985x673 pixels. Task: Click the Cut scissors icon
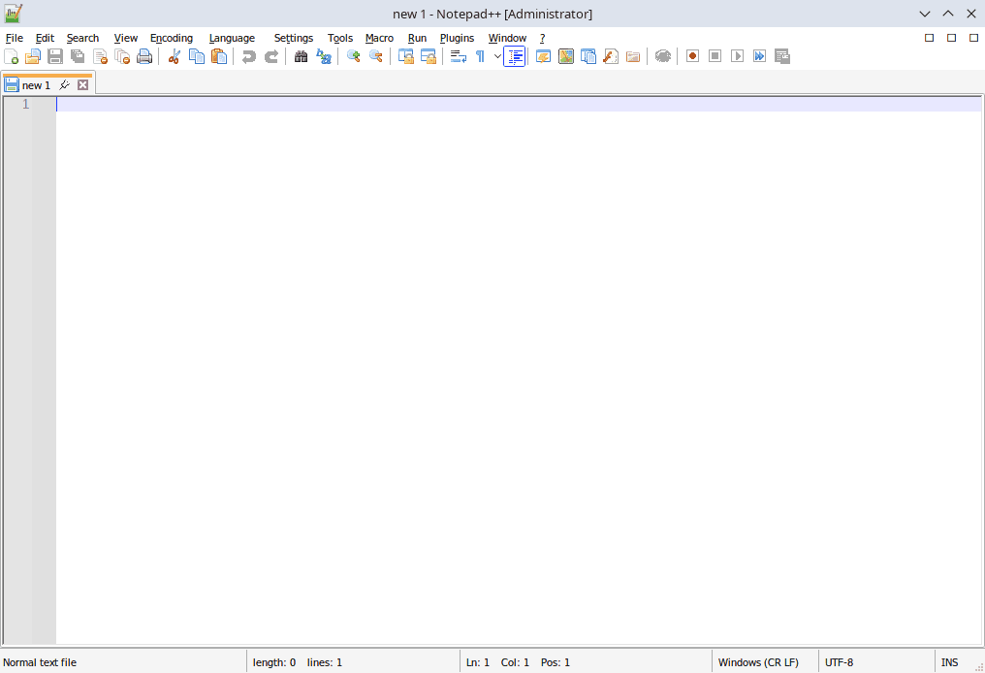[x=175, y=56]
